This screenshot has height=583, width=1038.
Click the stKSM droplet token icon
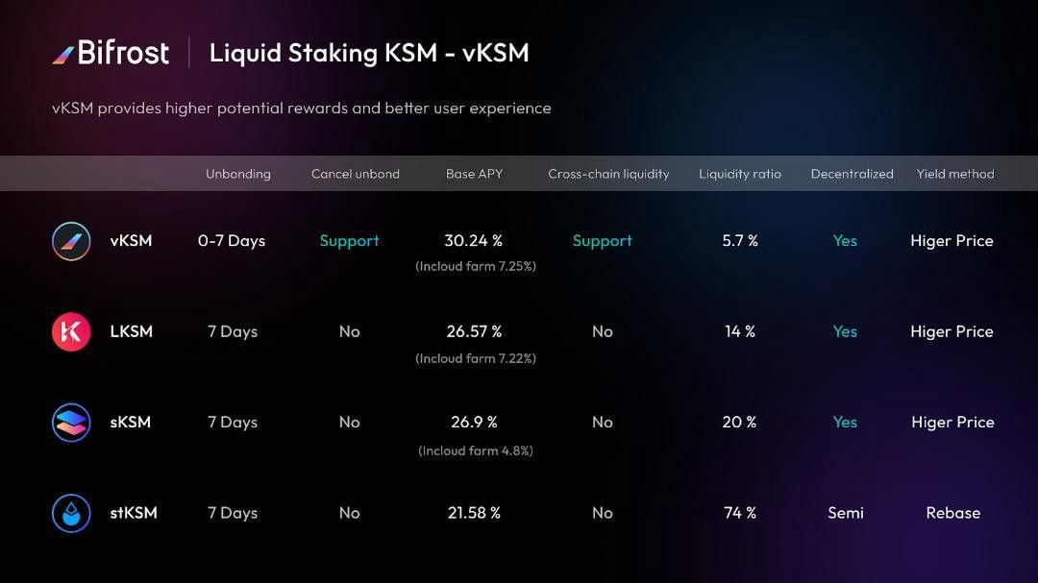[x=71, y=513]
